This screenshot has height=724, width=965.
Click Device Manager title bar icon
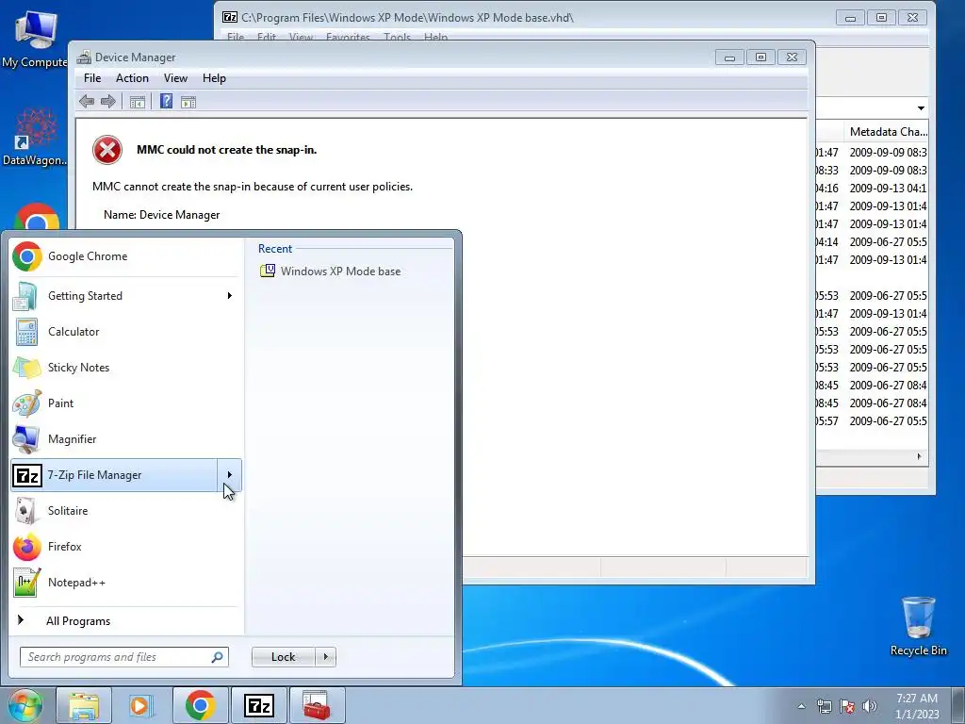(x=84, y=58)
